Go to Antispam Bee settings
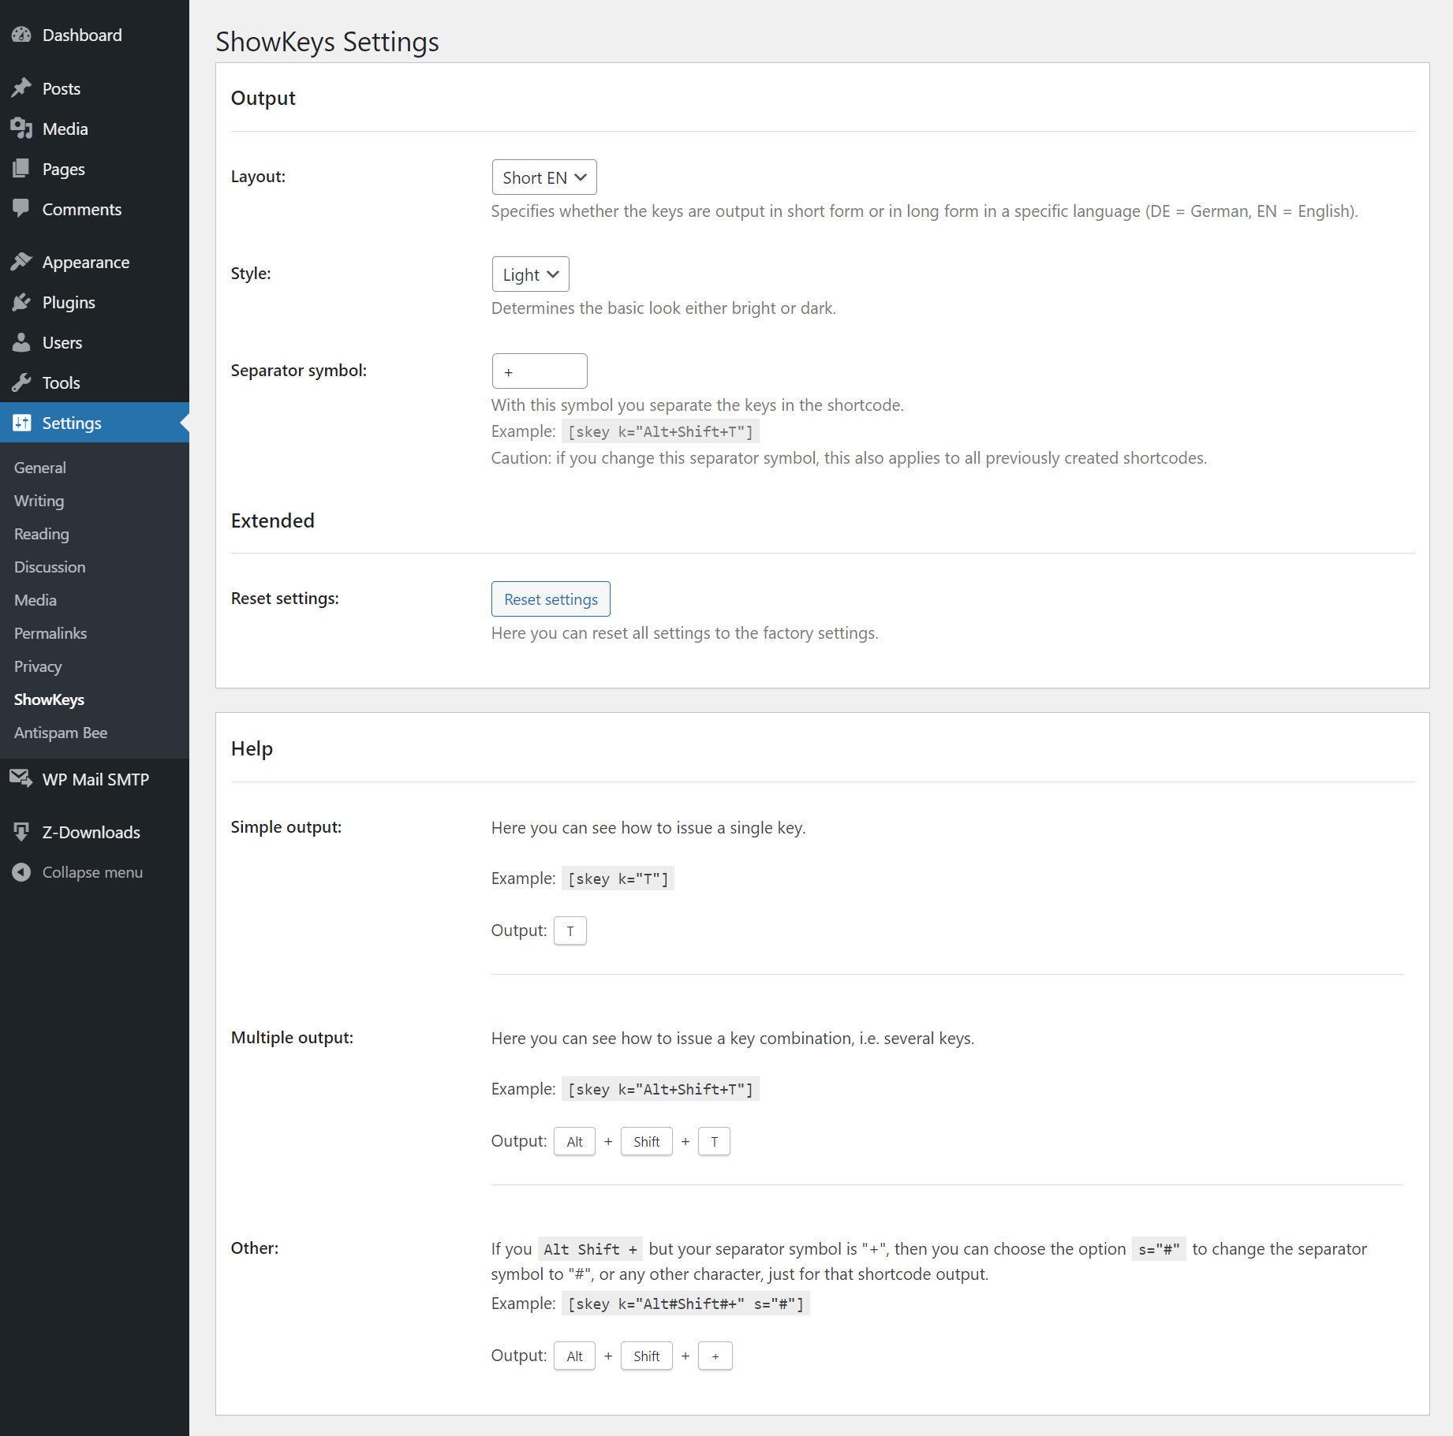 pos(61,733)
